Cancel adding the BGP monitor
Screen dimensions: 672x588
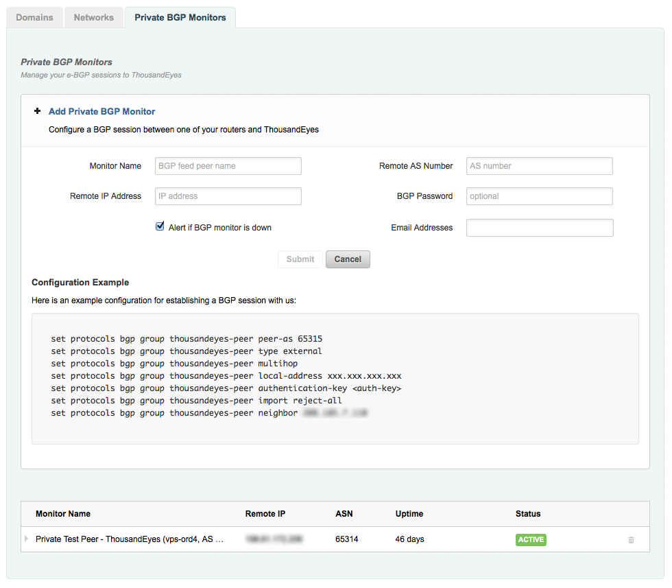(348, 259)
